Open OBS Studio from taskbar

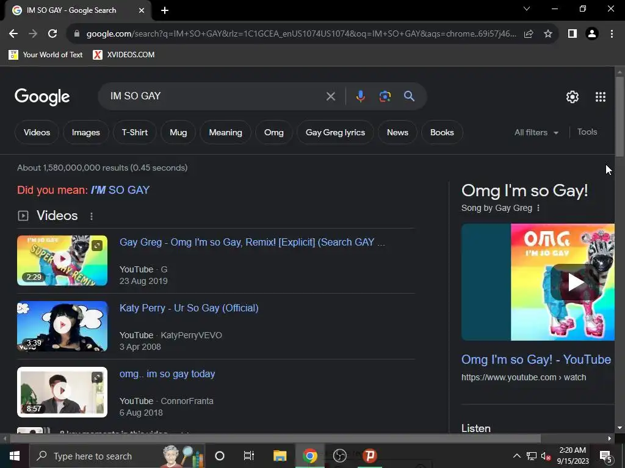tap(339, 456)
